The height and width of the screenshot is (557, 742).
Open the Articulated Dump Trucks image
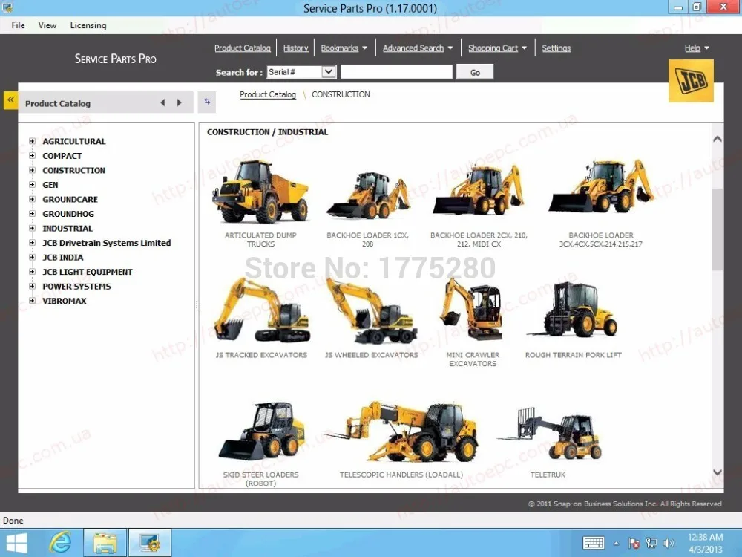click(x=260, y=192)
